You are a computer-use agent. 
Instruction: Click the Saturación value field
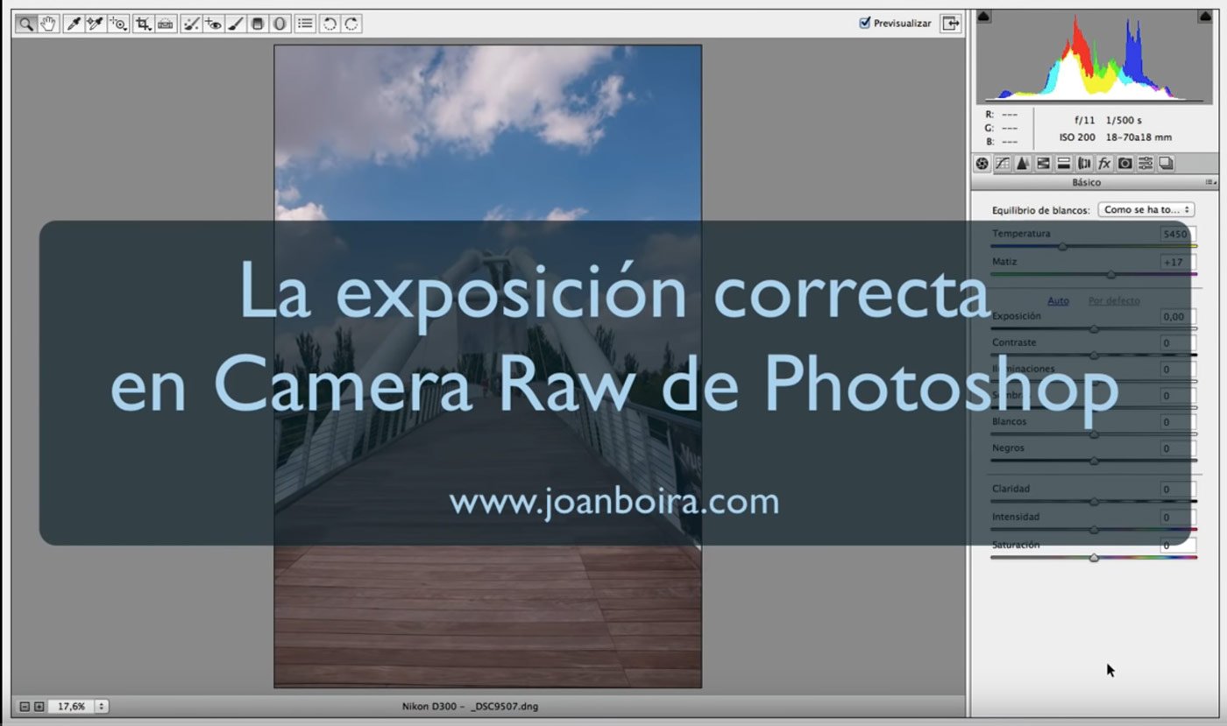pyautogui.click(x=1178, y=545)
